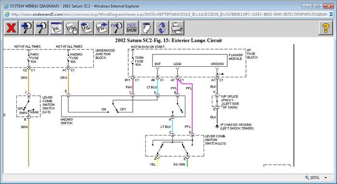The image size is (337, 184).
Task: Click the 'HAZARD SWITCH' label
Action: pos(66,121)
